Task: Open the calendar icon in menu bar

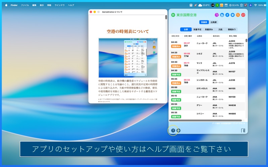Action: [x=226, y=5]
